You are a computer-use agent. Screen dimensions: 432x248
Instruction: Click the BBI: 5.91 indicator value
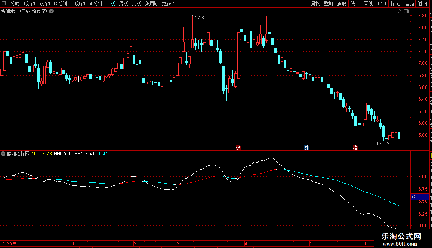[x=63, y=154]
